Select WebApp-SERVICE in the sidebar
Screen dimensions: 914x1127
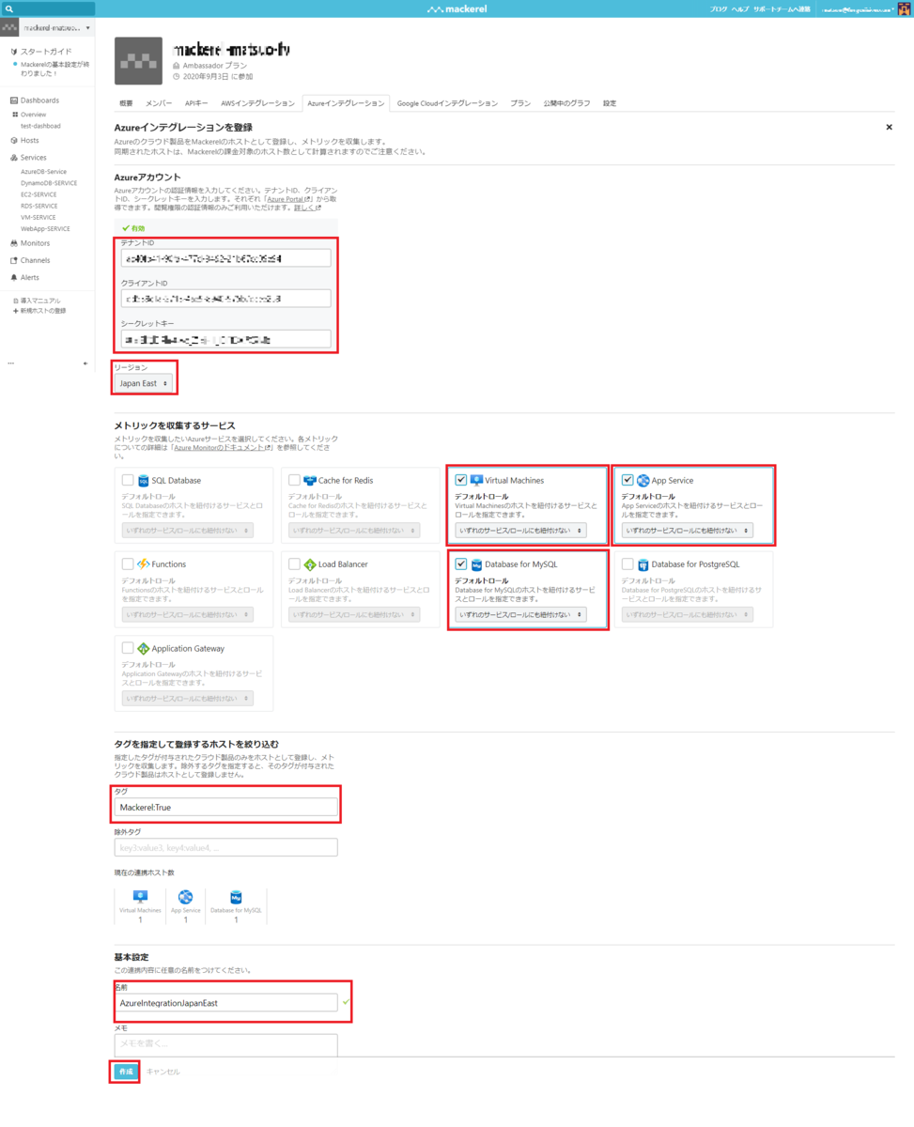[x=45, y=228]
